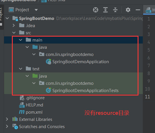Hide the Project tool window
Screen dimensions: 155x133
pyautogui.click(x=138, y=10)
